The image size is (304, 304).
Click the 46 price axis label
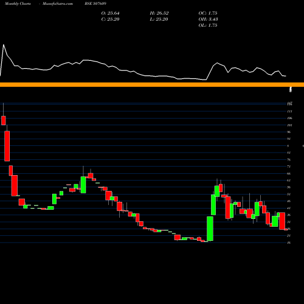click(289, 201)
